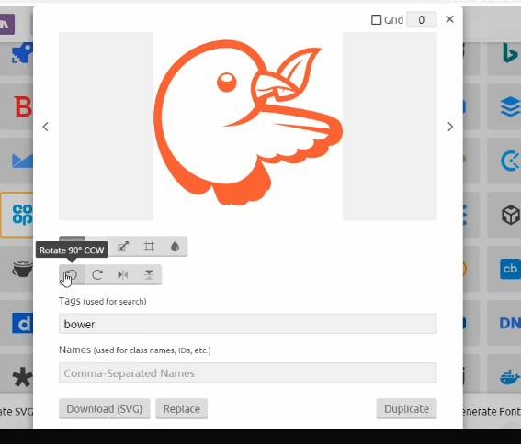Go to the previous icon arrow
The width and height of the screenshot is (521, 444).
click(46, 127)
